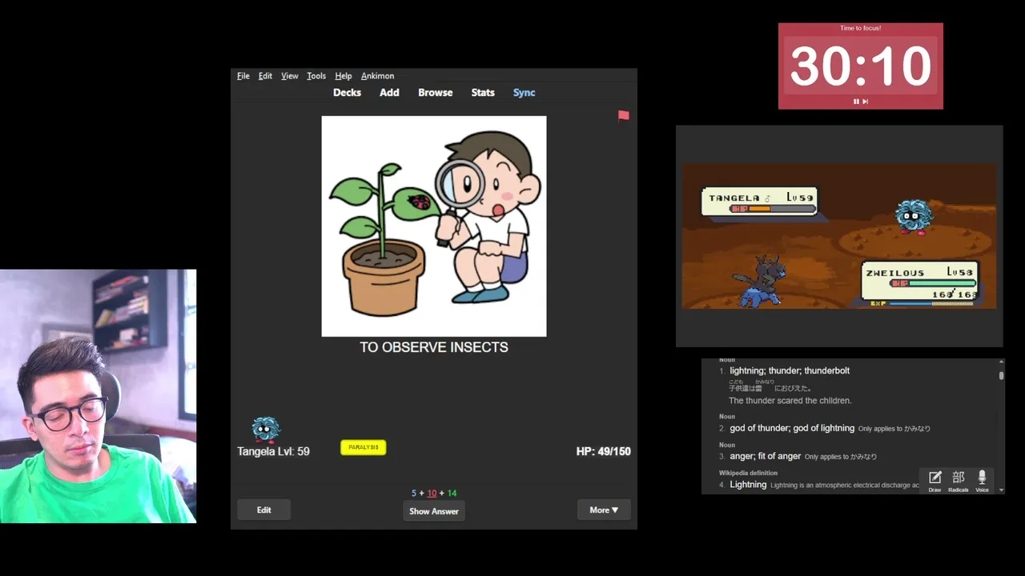Click the 'TO OBSERVE INSECTS' card text
Image resolution: width=1025 pixels, height=576 pixels.
click(x=434, y=347)
